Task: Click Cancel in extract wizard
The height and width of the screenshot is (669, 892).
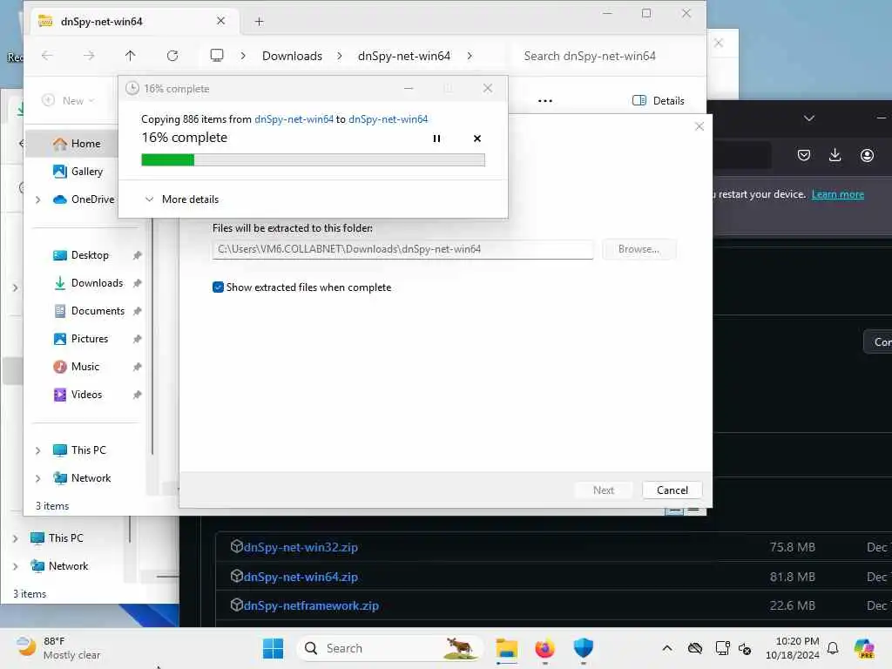Action: click(672, 490)
